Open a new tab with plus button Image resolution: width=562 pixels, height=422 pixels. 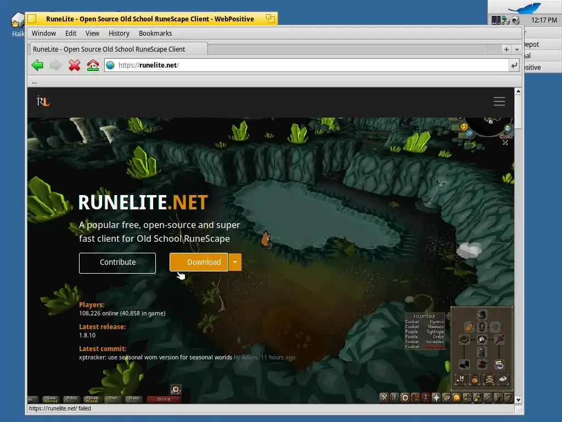507,49
